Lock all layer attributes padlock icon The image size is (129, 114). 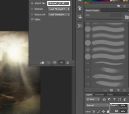(x=108, y=111)
